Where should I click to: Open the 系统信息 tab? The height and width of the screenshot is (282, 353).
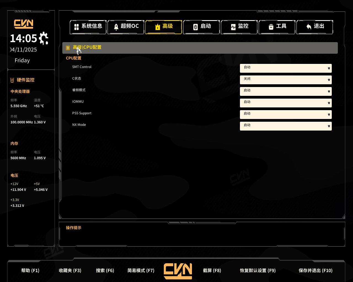click(x=88, y=27)
